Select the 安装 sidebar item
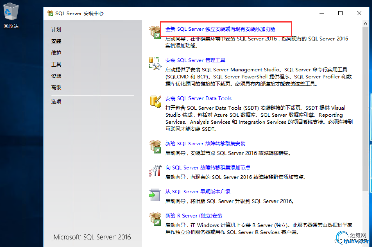 (x=56, y=41)
